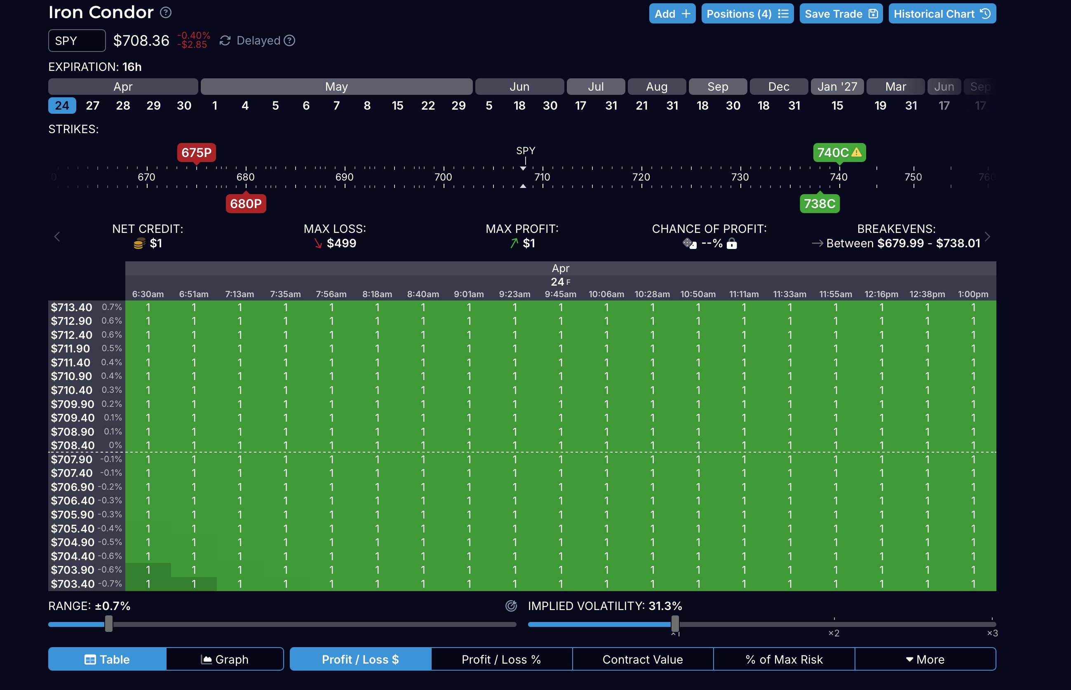Click the implied volatility reset target icon
The image size is (1071, 690).
point(511,606)
